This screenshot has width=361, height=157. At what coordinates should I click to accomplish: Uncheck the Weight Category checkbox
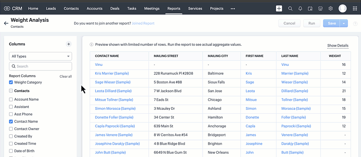click(x=11, y=82)
